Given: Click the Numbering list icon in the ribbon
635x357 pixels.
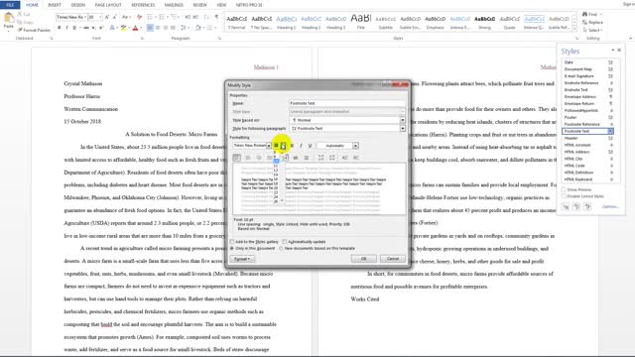Looking at the screenshot, I should pyautogui.click(x=162, y=17).
